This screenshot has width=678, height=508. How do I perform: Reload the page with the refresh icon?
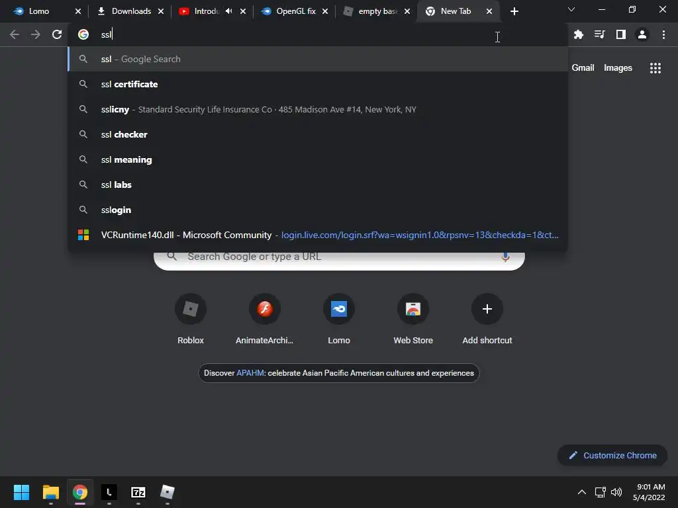[x=57, y=34]
